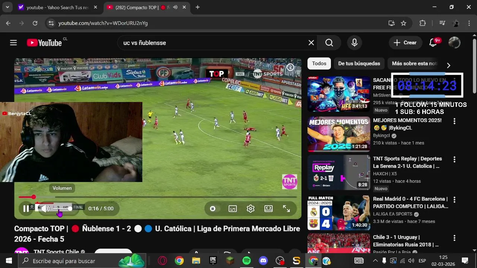Install or cast icon in the address bar
The image size is (477, 268).
click(x=391, y=23)
